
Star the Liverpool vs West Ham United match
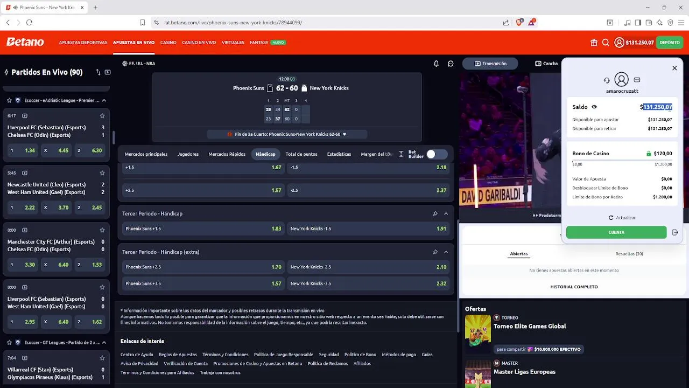(102, 287)
